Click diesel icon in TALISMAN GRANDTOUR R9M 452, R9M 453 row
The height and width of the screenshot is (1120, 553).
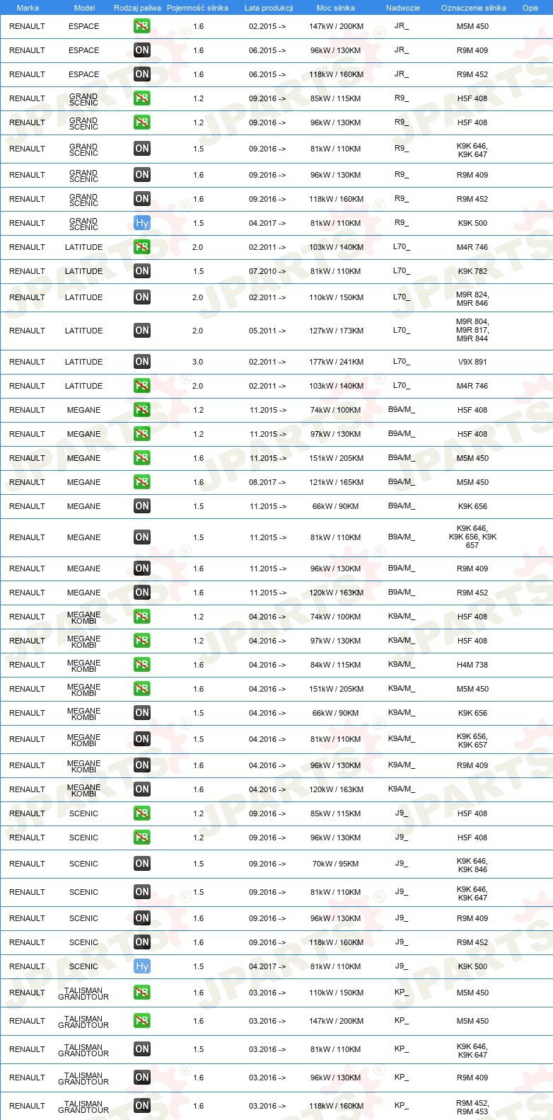(x=142, y=1106)
